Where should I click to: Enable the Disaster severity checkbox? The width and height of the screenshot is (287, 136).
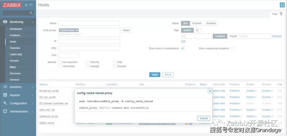click(x=115, y=66)
